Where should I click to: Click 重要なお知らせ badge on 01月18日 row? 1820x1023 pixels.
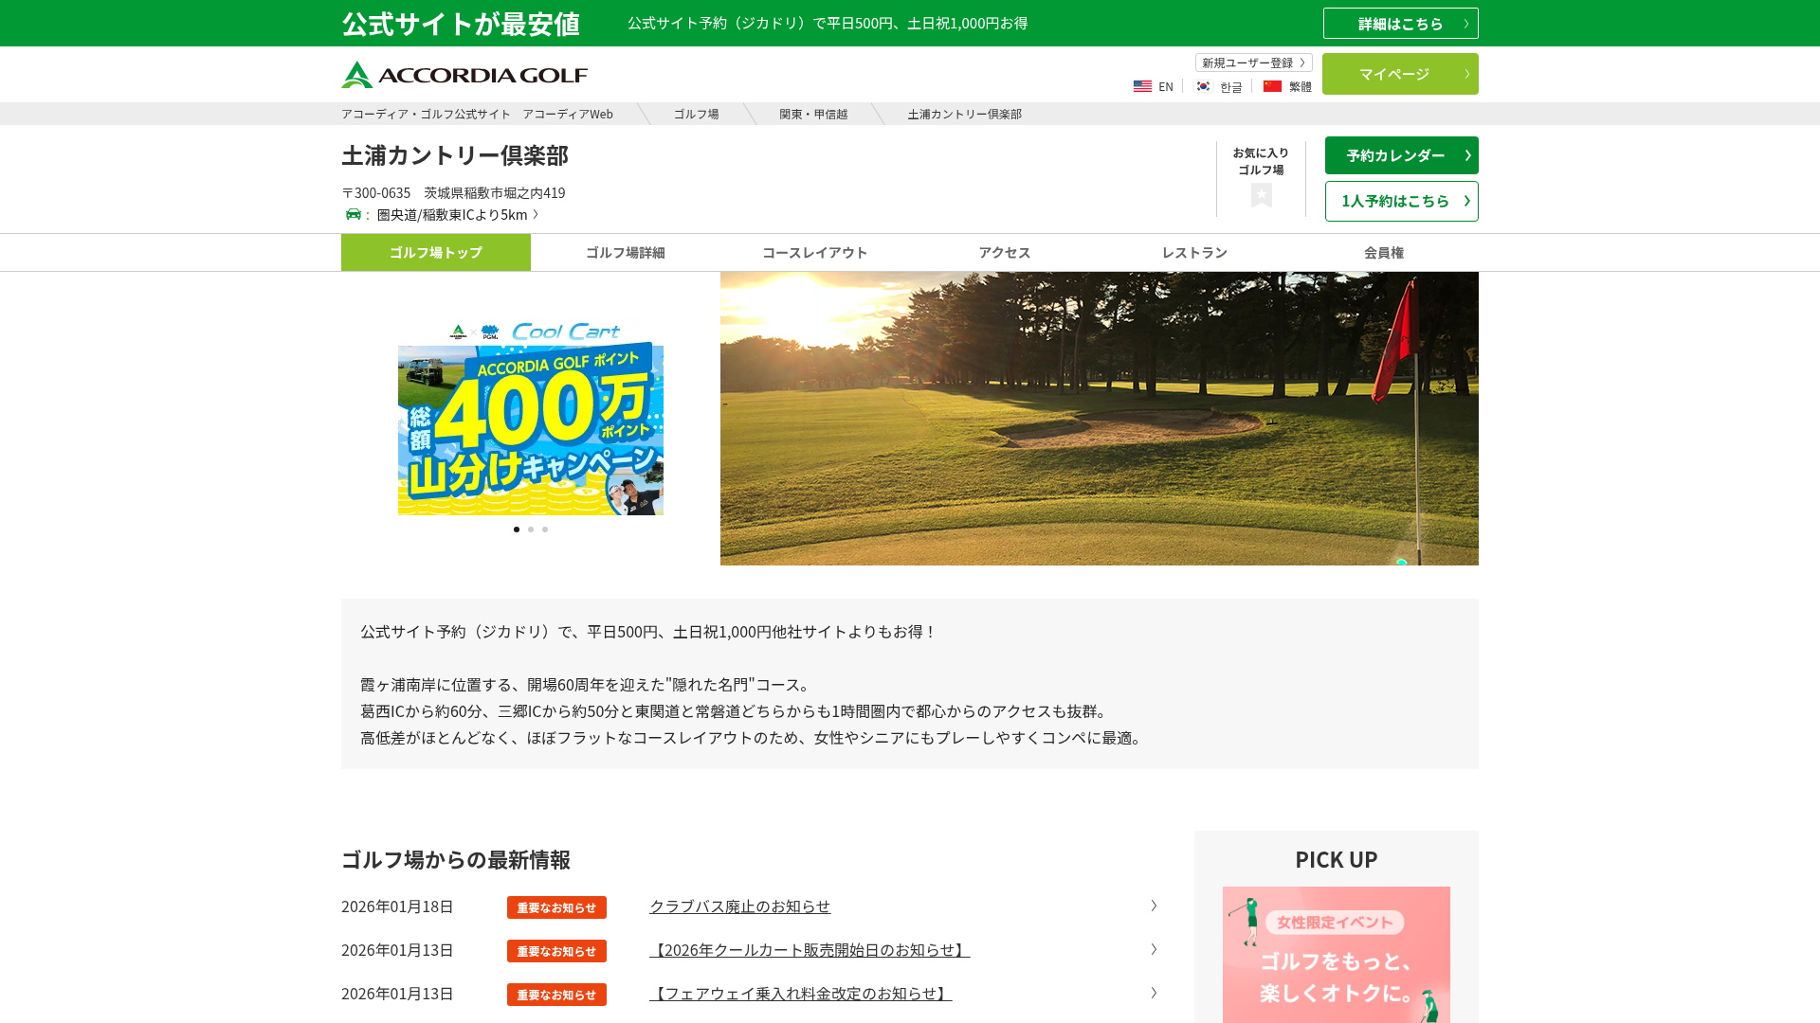pos(556,907)
